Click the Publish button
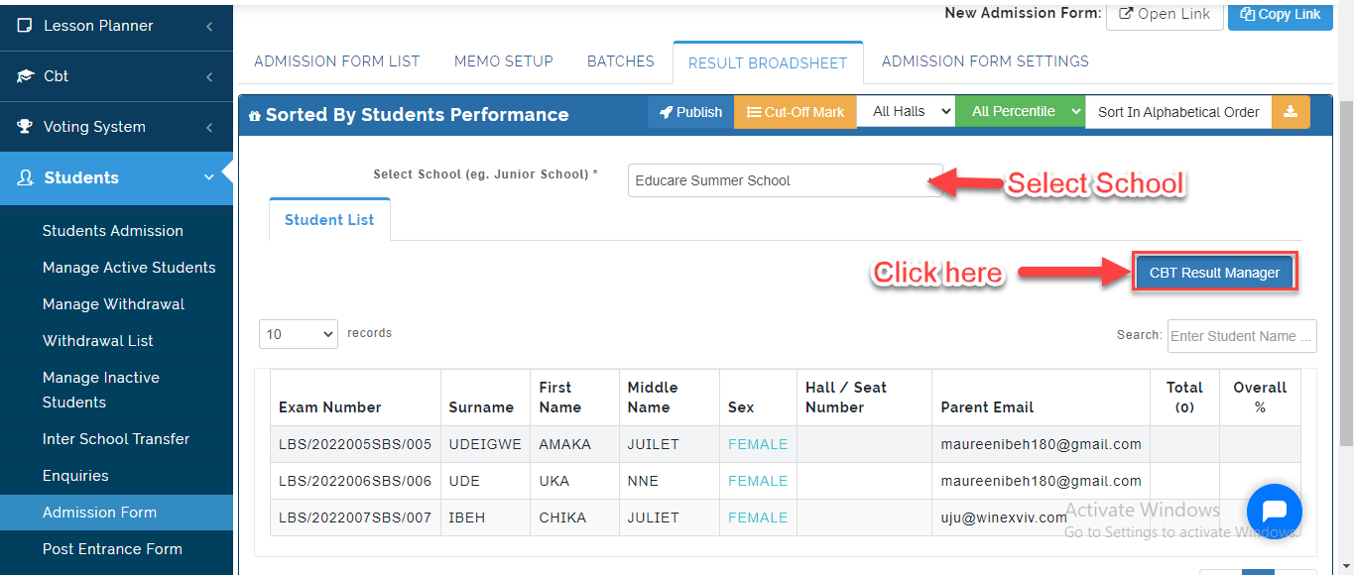The image size is (1354, 575). pyautogui.click(x=690, y=112)
